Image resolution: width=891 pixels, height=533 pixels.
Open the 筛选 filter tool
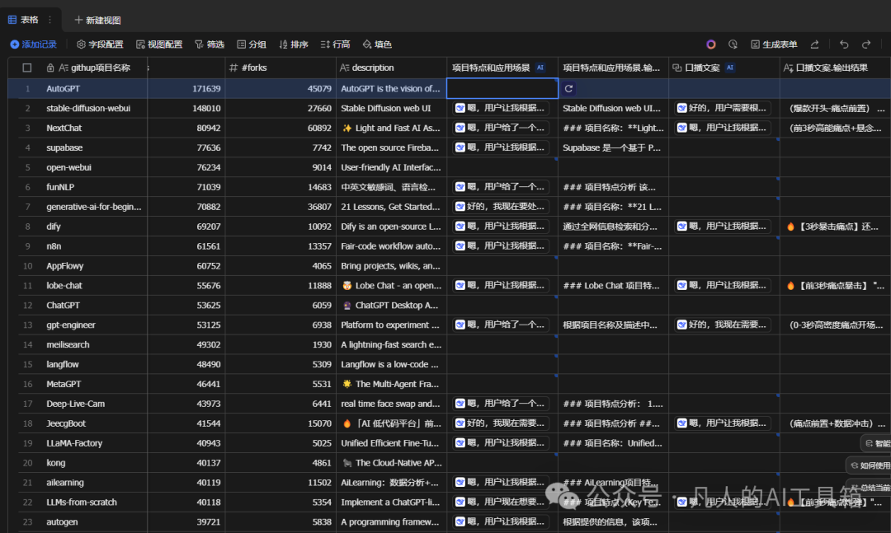[x=210, y=44]
